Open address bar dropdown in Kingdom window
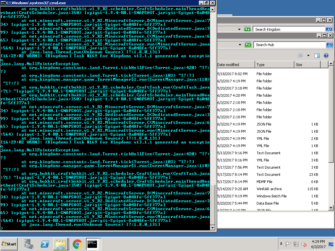Screen dimensions: 335x251 239,29
